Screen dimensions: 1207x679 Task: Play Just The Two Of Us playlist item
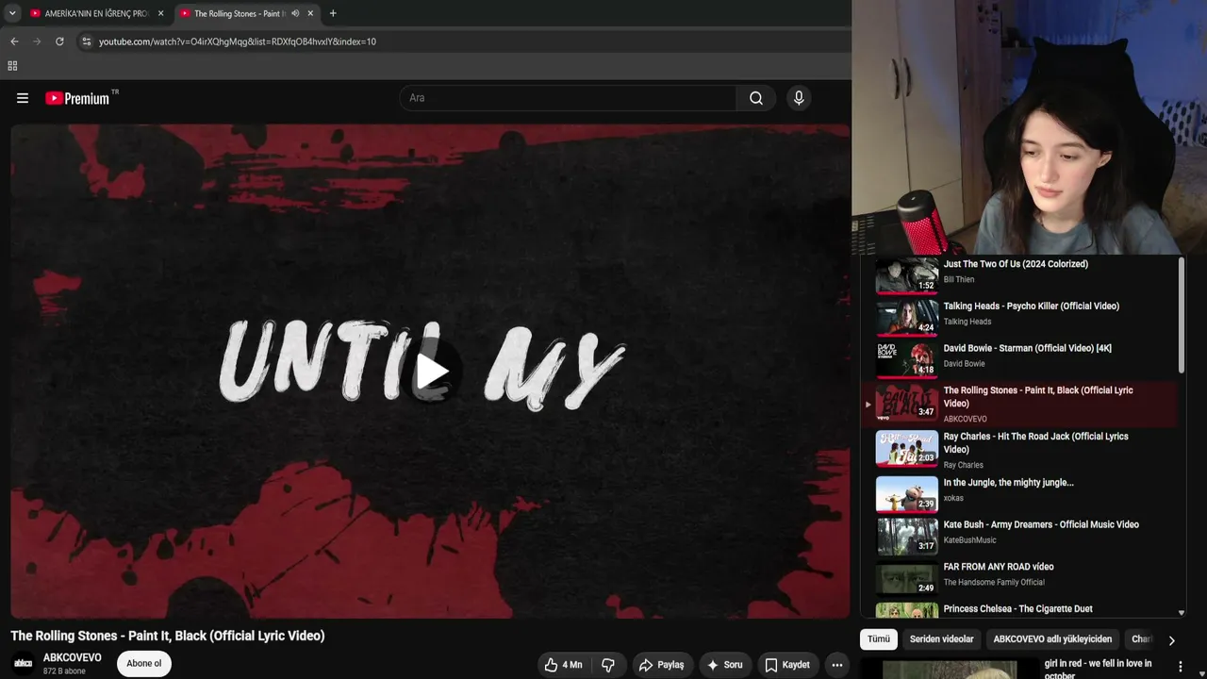pyautogui.click(x=1018, y=275)
